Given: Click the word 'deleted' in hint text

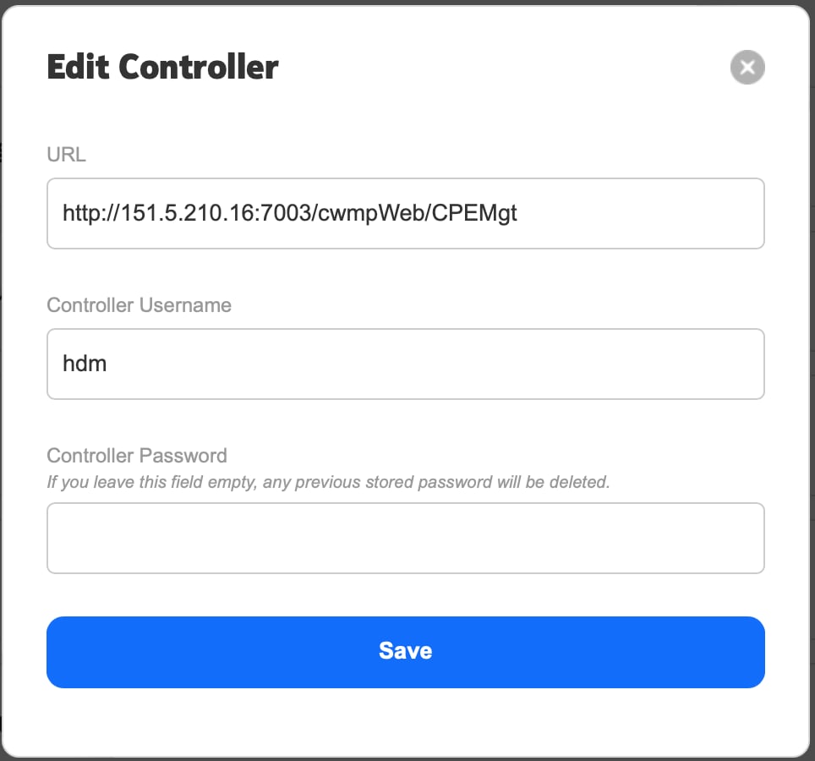Looking at the screenshot, I should (x=583, y=483).
